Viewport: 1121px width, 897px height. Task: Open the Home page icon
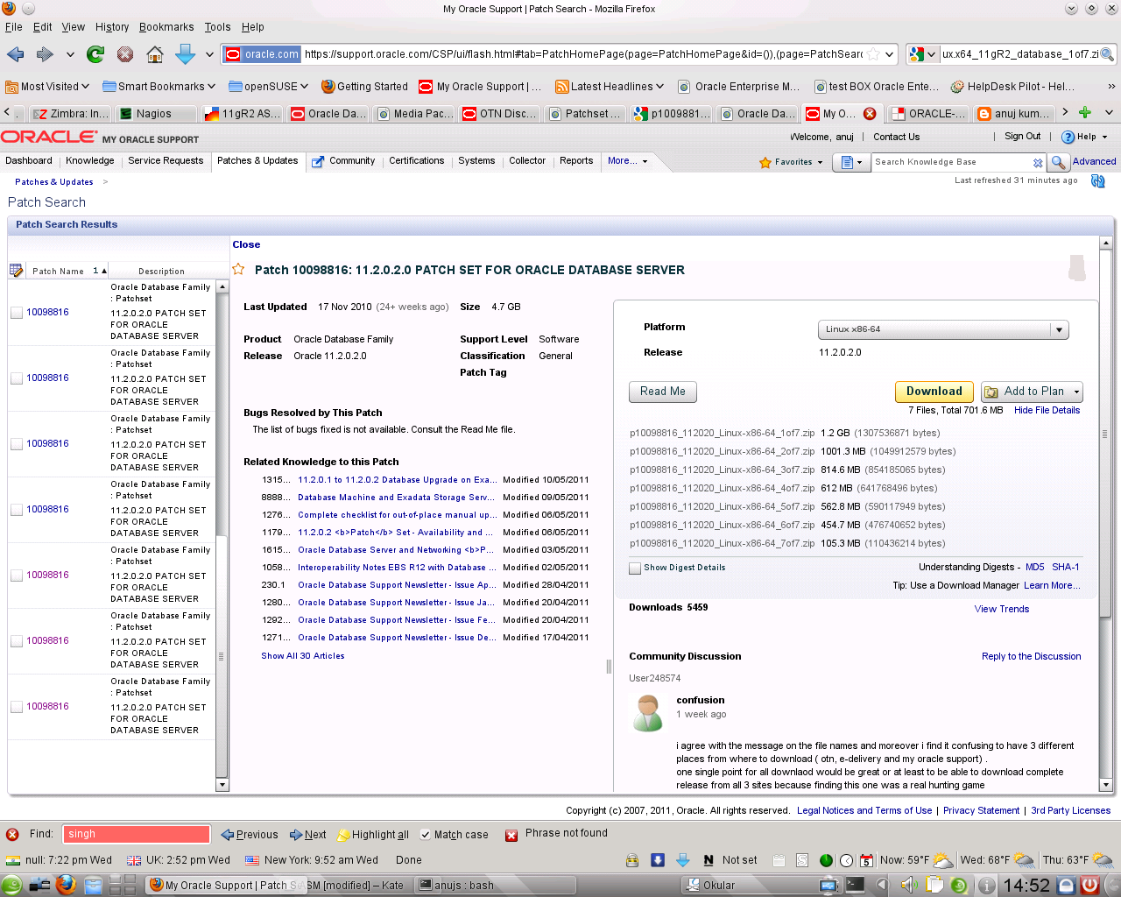click(x=155, y=54)
